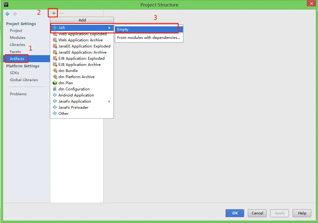Expand the JavaFx Application submenu arrow
318x223 pixels.
pos(109,101)
